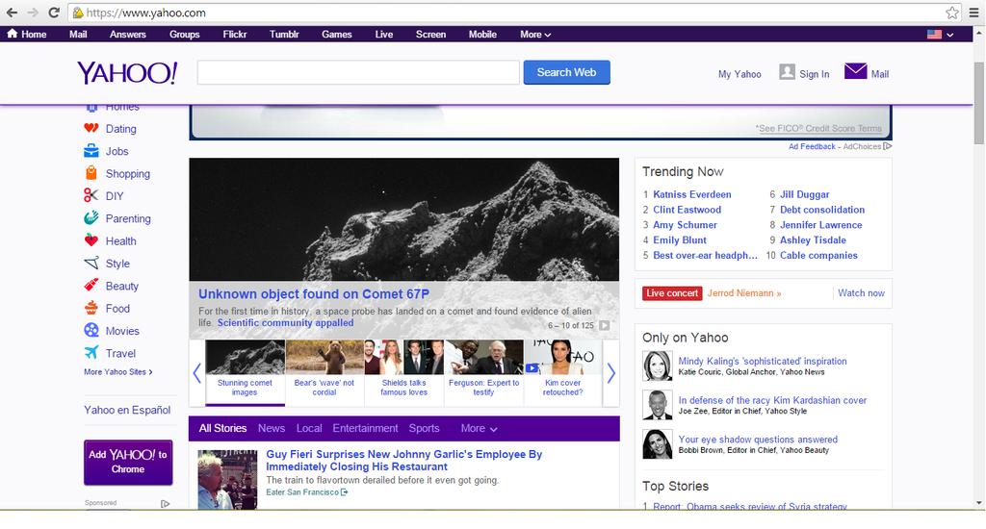Click the purple Mail envelope icon

tap(855, 71)
